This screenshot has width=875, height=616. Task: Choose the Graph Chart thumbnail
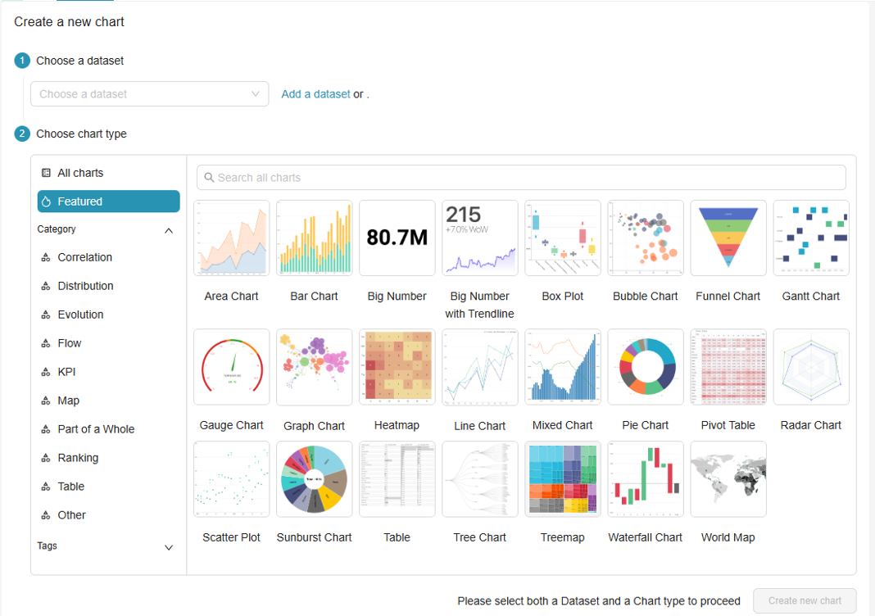click(314, 367)
